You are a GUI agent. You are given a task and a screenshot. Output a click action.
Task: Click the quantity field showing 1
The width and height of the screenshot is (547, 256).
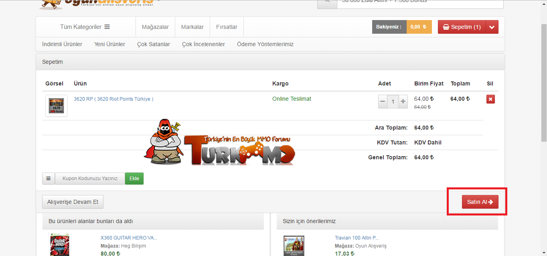393,102
